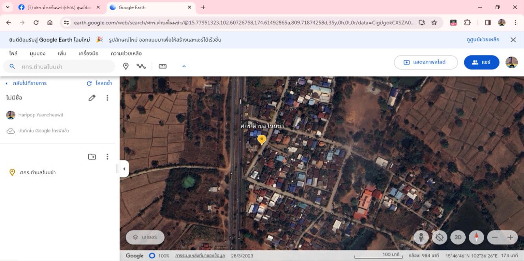Click the แสดงภาพสไลด์ button
This screenshot has height=261, width=524.
coord(426,62)
